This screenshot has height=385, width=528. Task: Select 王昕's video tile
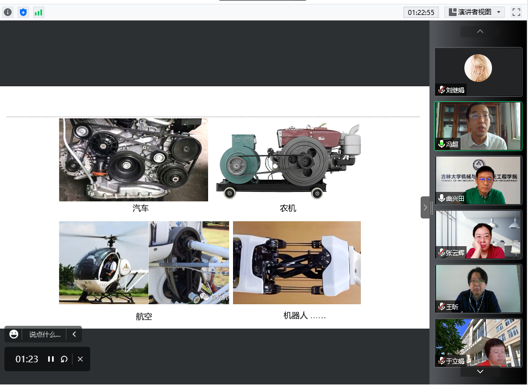pos(478,289)
